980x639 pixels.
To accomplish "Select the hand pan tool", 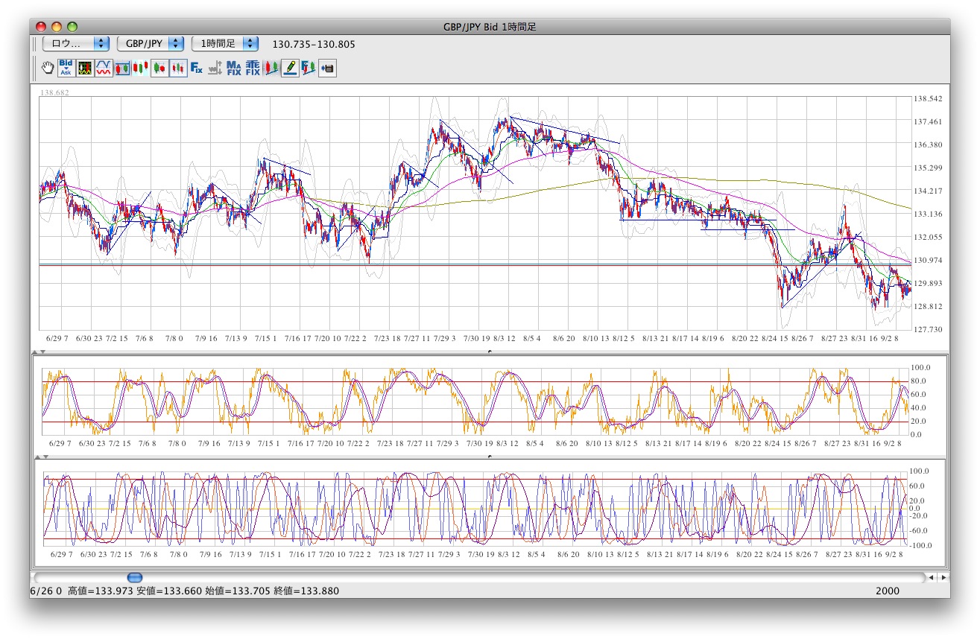I will (48, 68).
